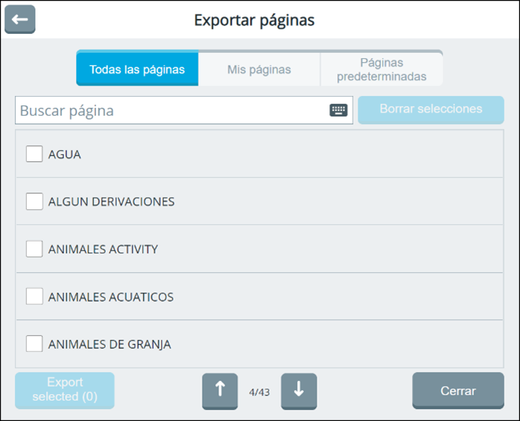Screen dimensions: 520x421
Task: Click the AGUA page name
Action: coord(65,154)
